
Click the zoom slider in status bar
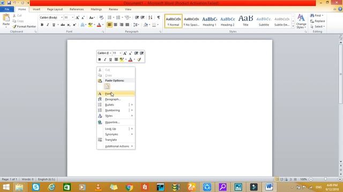click(x=325, y=179)
